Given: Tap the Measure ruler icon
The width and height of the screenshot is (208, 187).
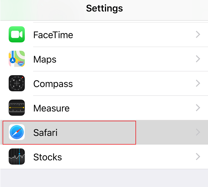Looking at the screenshot, I should [17, 108].
